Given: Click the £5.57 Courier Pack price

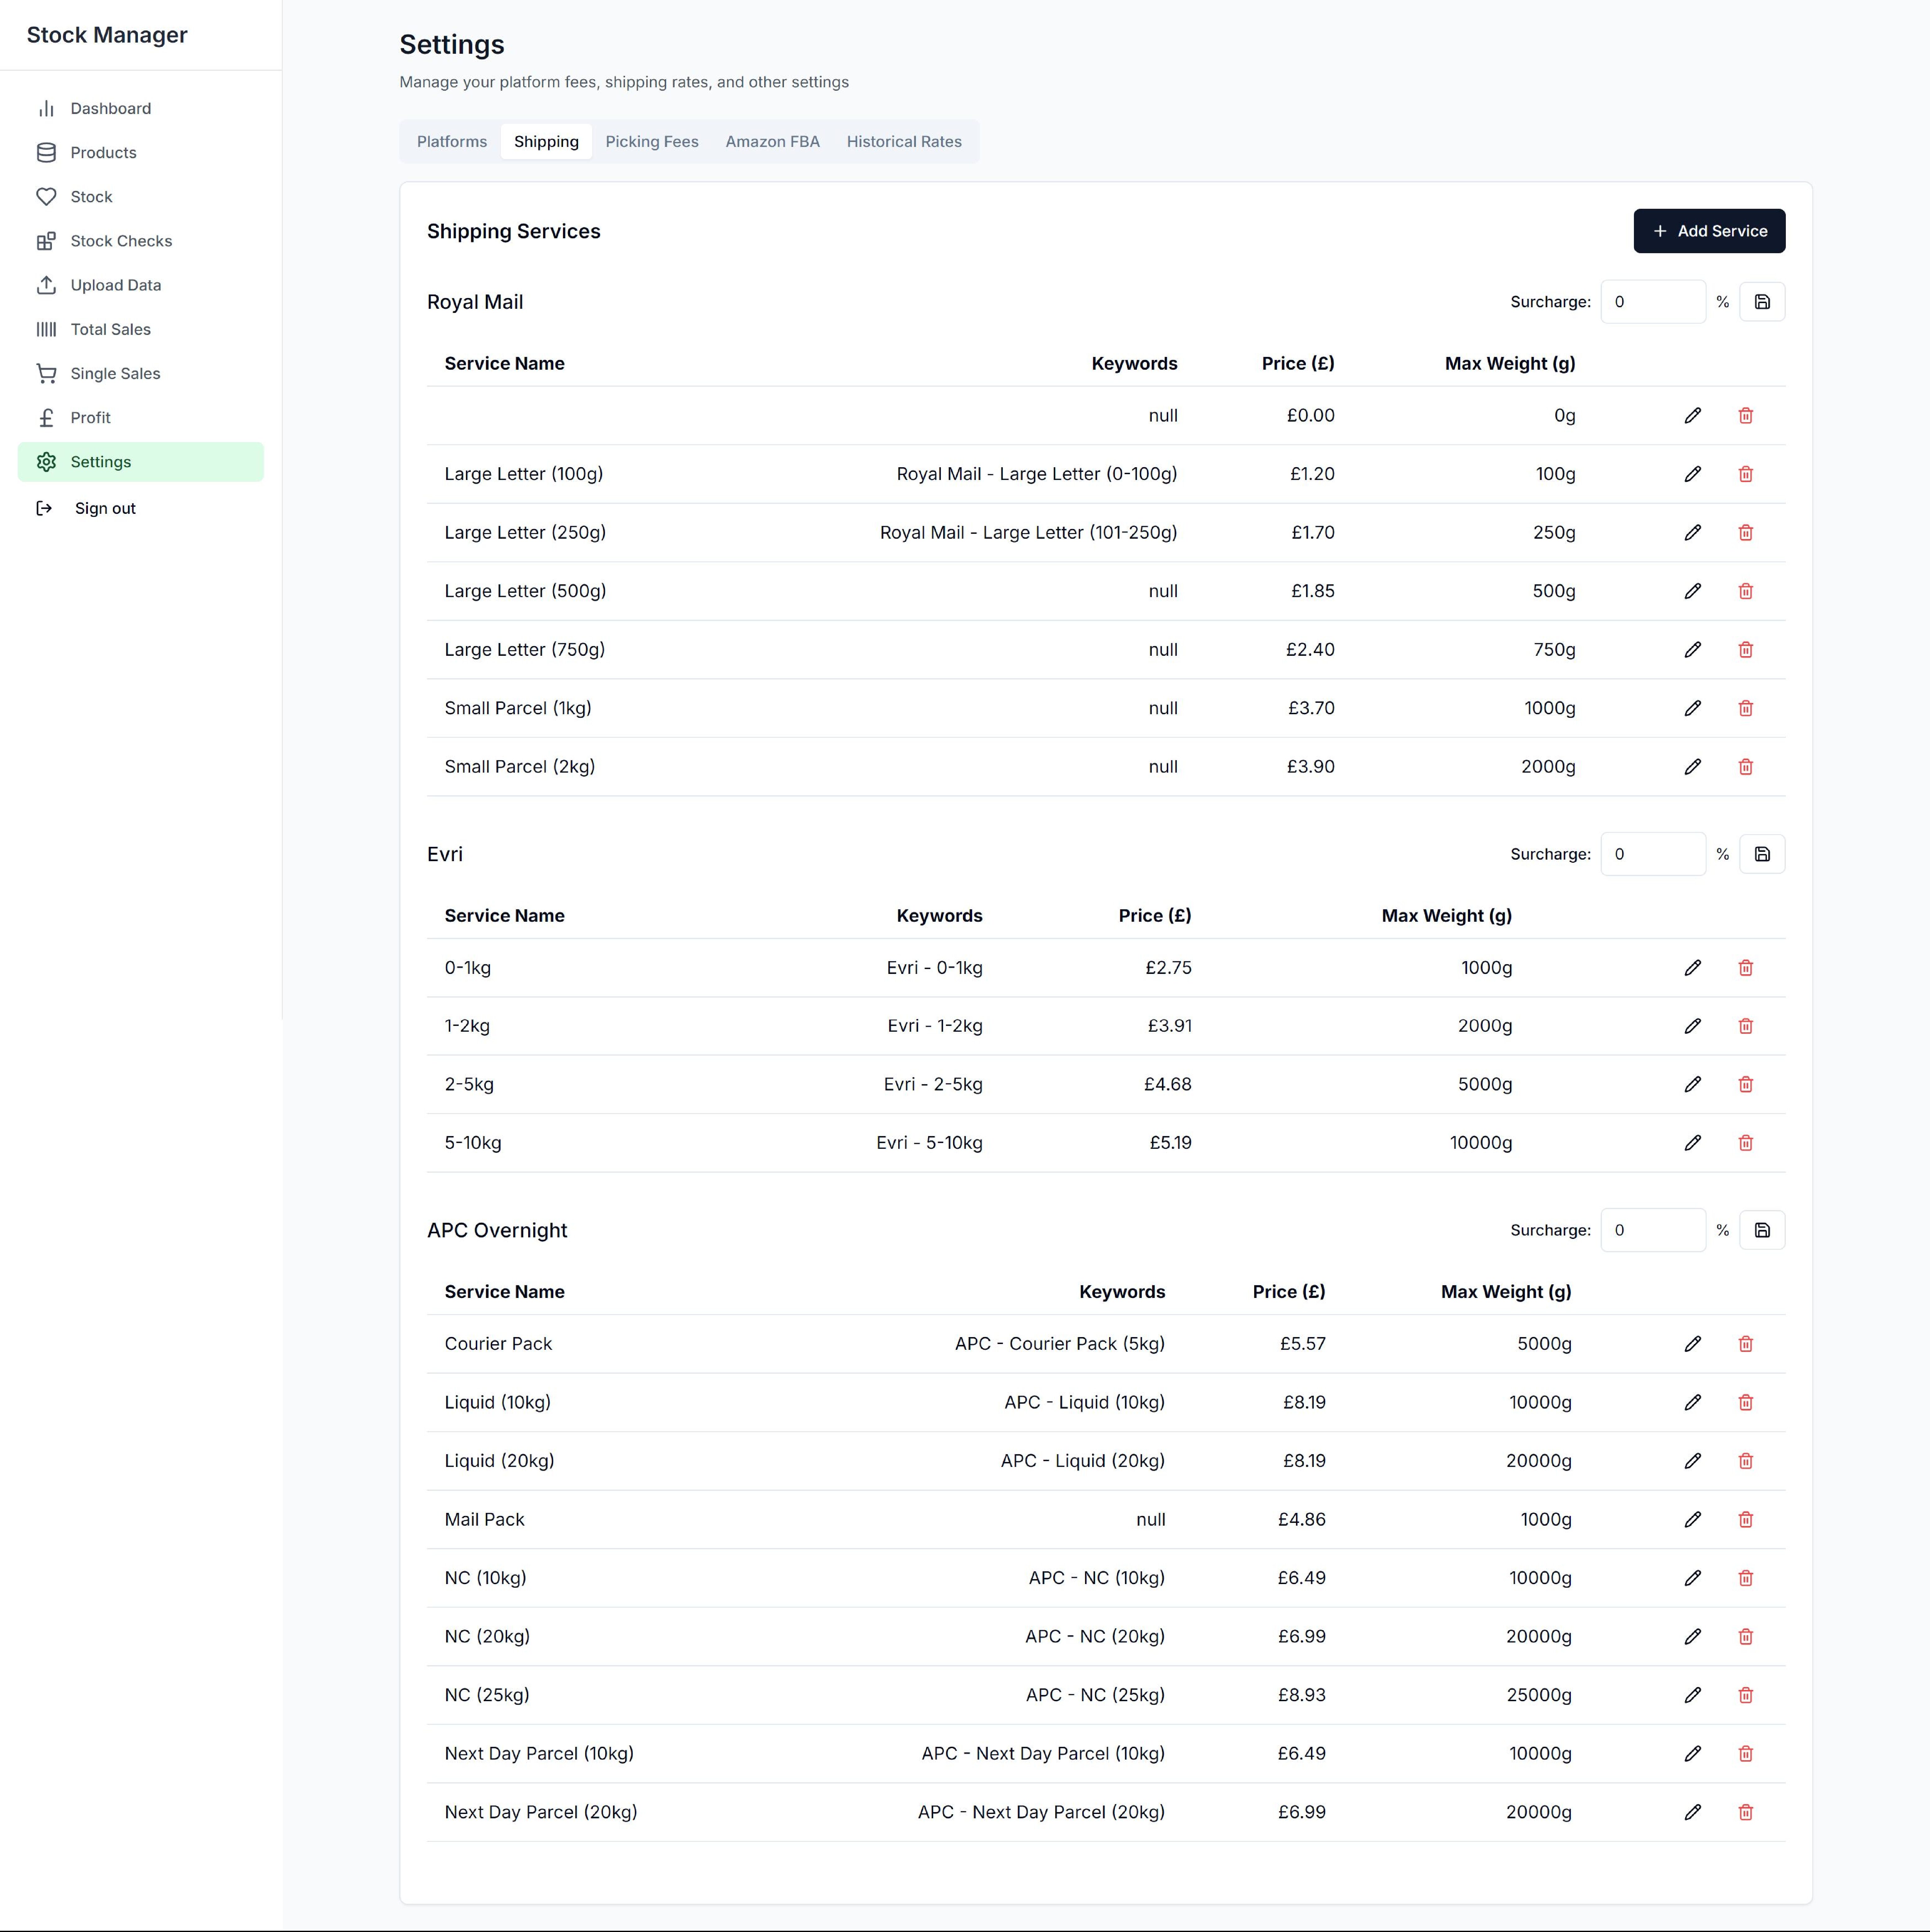Looking at the screenshot, I should [x=1303, y=1344].
